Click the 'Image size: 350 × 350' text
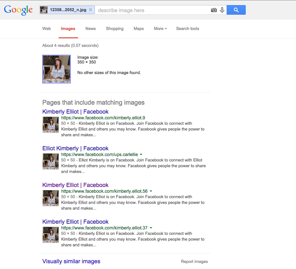 coord(88,60)
